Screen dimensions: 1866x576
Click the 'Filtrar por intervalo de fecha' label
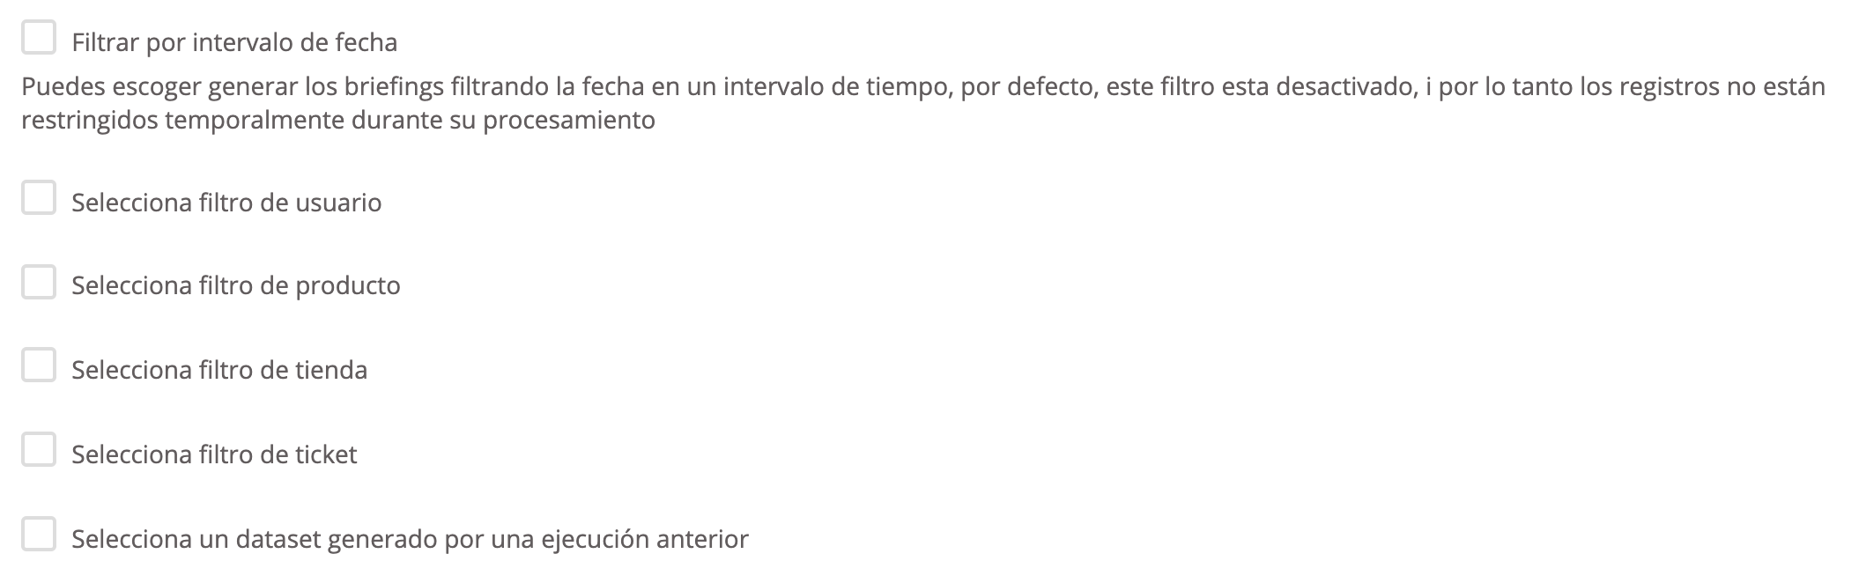[x=234, y=42]
